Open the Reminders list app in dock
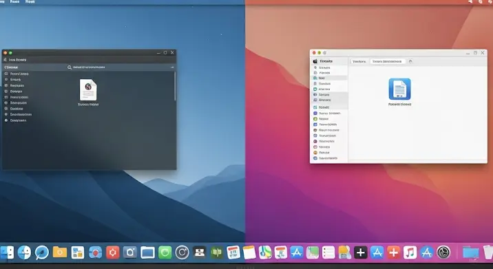493x269 pixels. click(x=328, y=252)
